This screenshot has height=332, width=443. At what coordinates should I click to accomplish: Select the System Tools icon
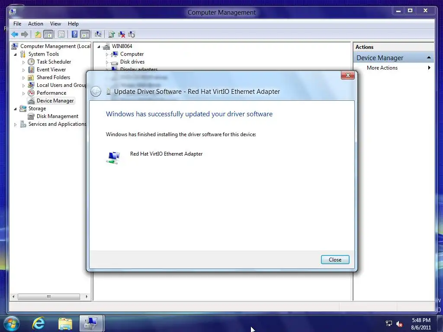pyautogui.click(x=23, y=54)
